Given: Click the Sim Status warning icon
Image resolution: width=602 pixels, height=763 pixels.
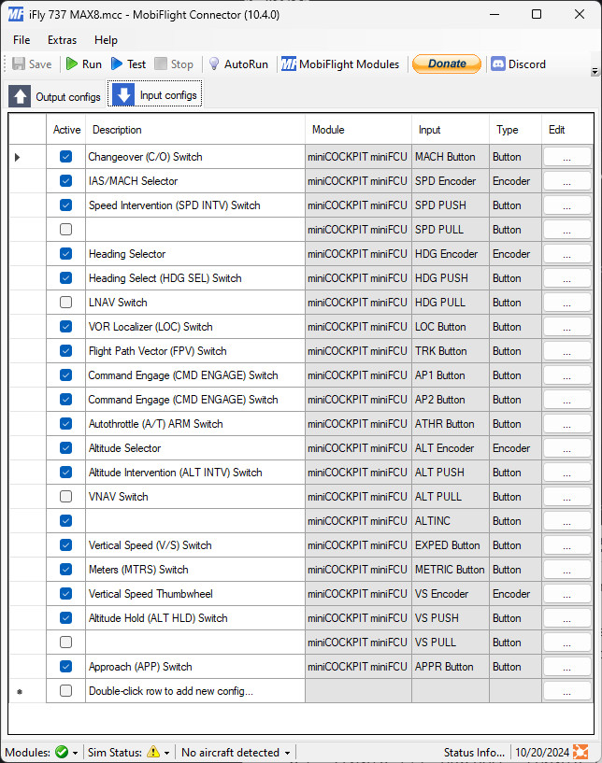Looking at the screenshot, I should [153, 752].
